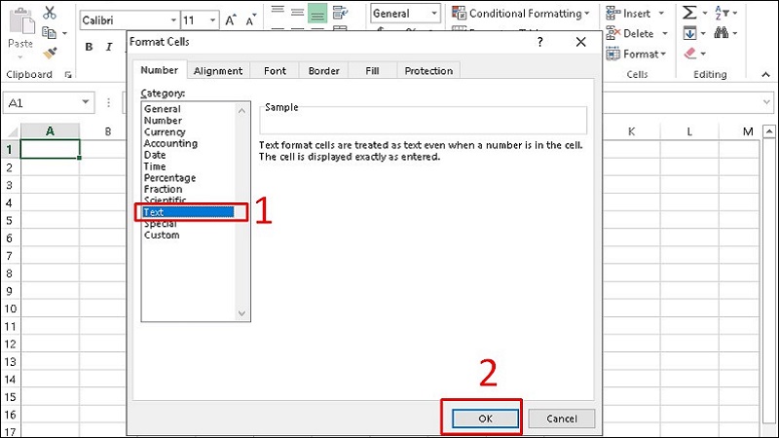Switch to the Fill tab

coord(372,71)
